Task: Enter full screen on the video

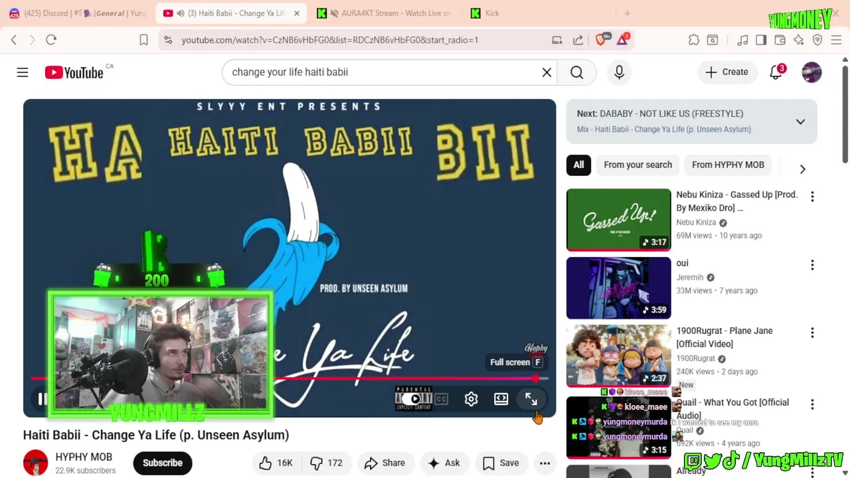Action: (x=531, y=399)
